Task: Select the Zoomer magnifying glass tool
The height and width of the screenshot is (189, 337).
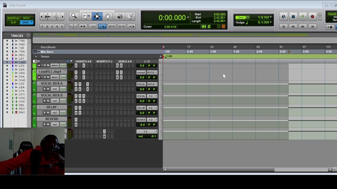Action: [x=74, y=16]
